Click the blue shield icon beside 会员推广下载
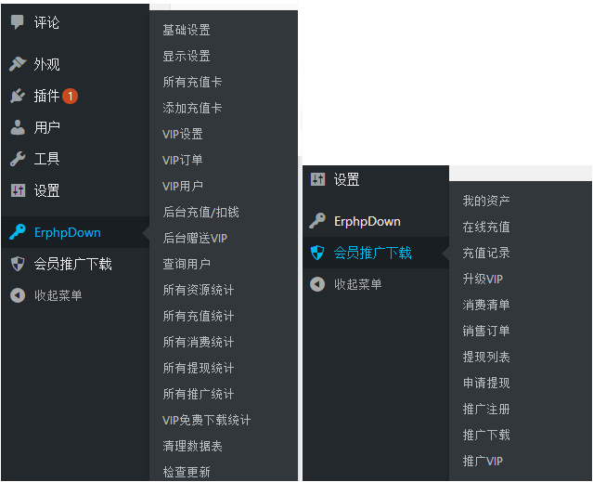 point(317,253)
